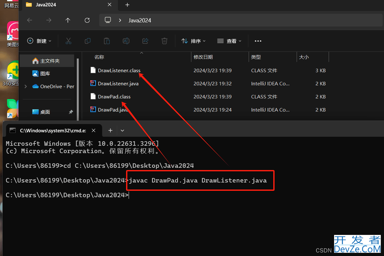The height and width of the screenshot is (256, 384).
Task: Navigate up one folder level
Action: pyautogui.click(x=68, y=20)
